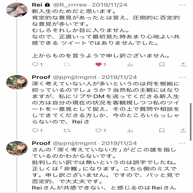The width and height of the screenshot is (193, 193).
Task: Share Rei's tweet
Action: coord(183,65)
